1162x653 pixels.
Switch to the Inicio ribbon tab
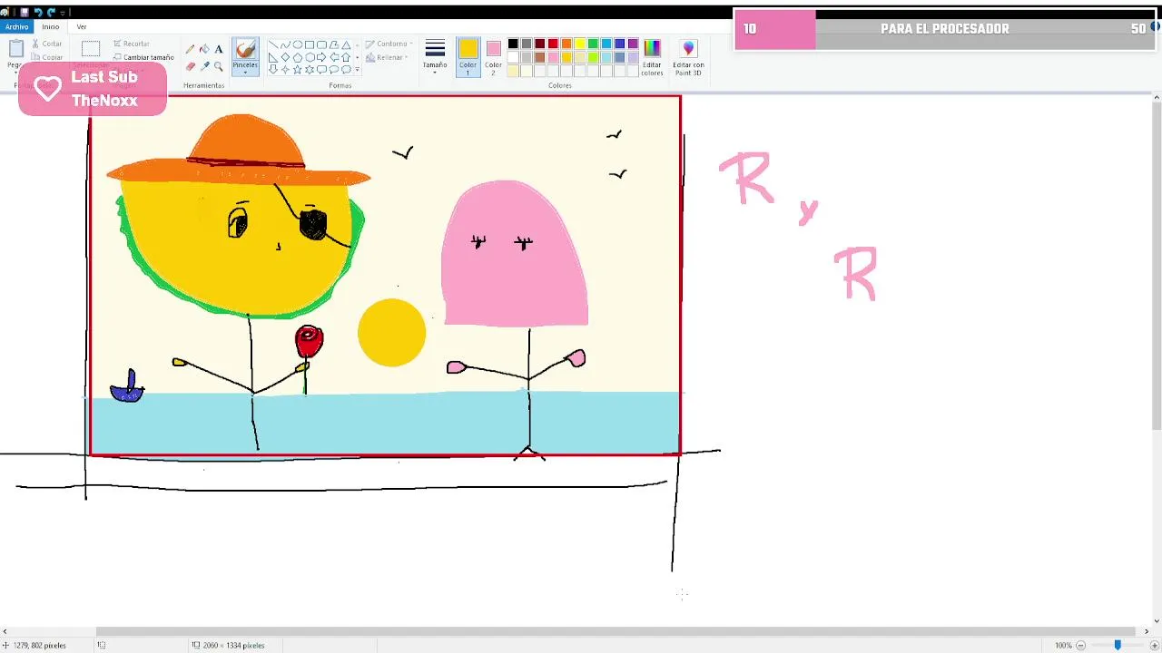[50, 26]
